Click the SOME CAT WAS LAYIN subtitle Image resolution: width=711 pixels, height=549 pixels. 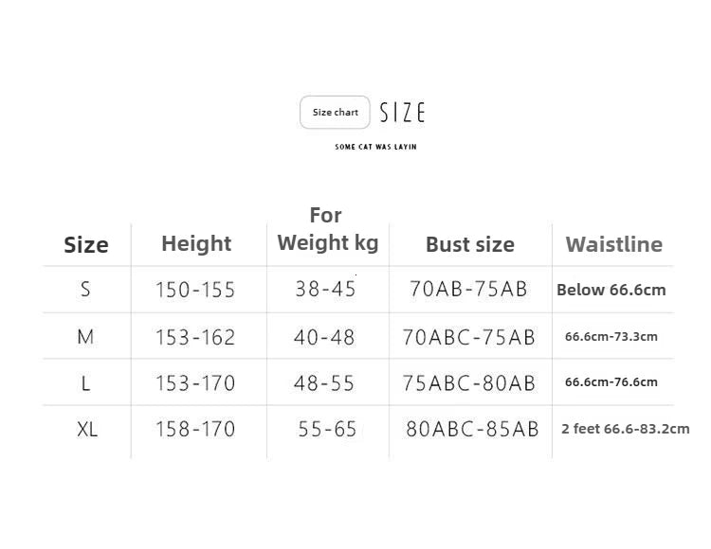375,147
